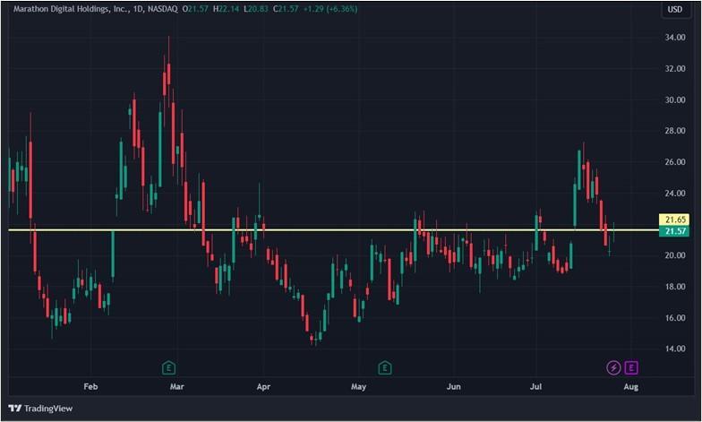Click the 30.00 price axis label
The image size is (702, 422).
point(675,100)
